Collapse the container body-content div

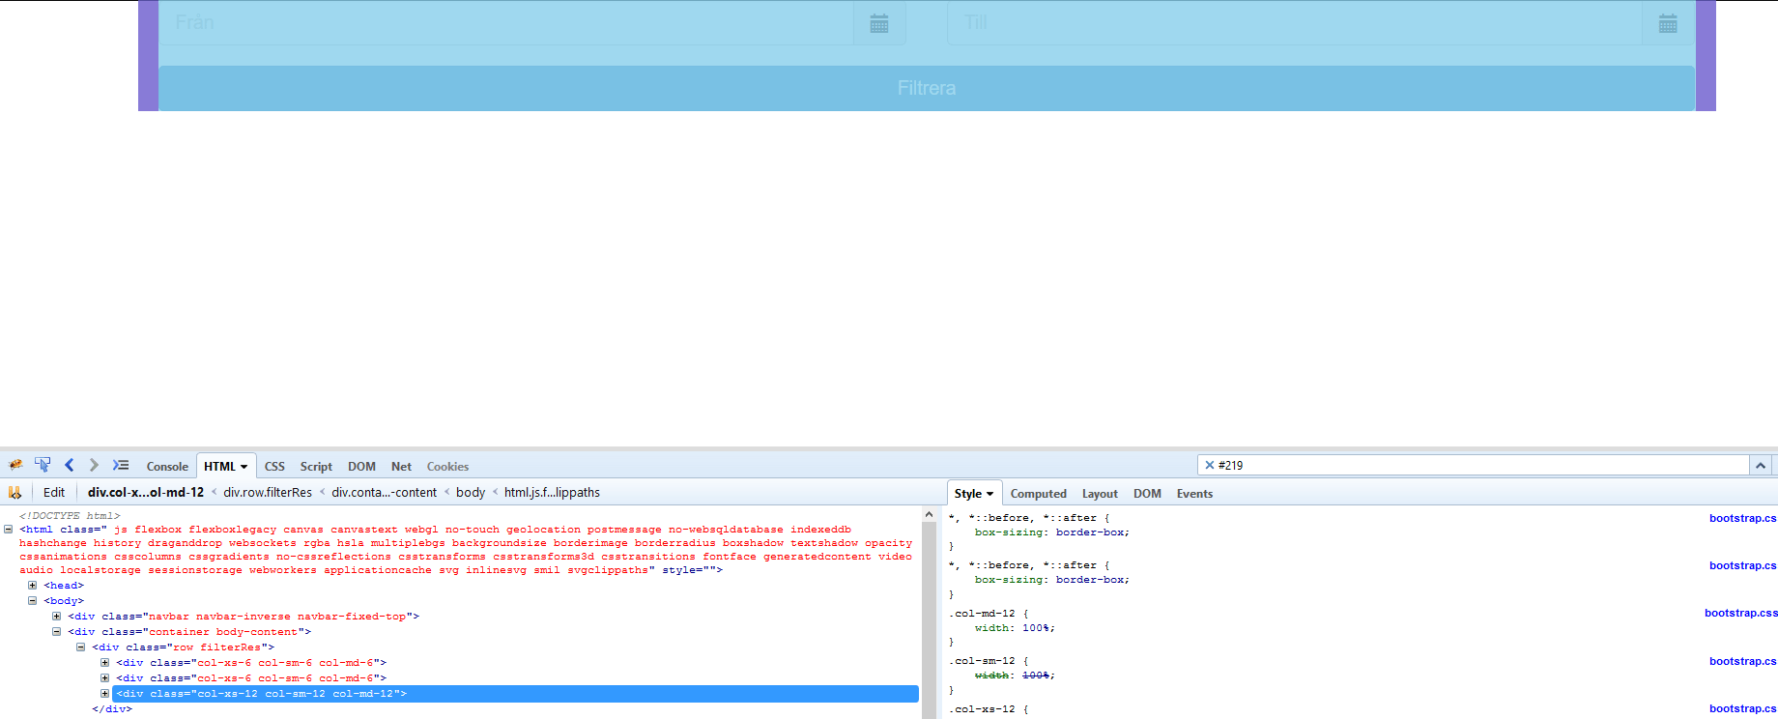click(57, 632)
